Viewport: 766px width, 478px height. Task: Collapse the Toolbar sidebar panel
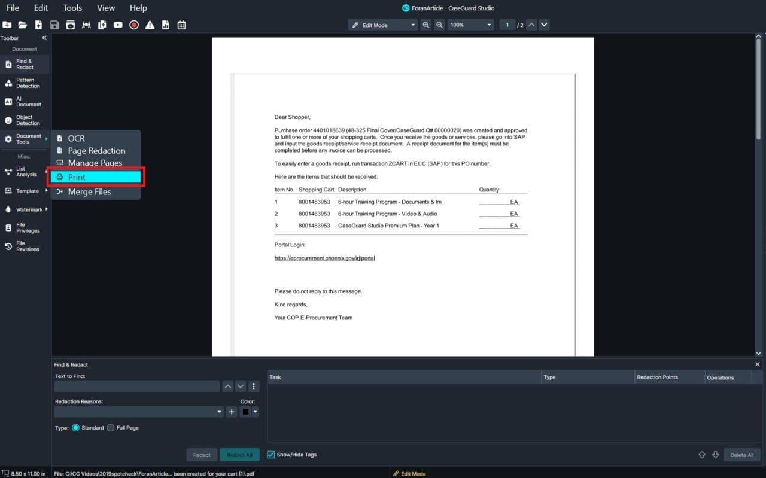[44, 38]
